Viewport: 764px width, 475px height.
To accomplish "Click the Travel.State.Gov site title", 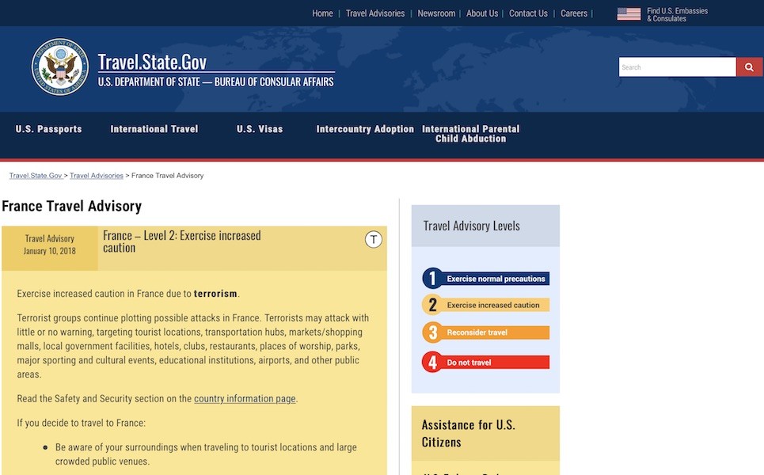I will [x=152, y=62].
